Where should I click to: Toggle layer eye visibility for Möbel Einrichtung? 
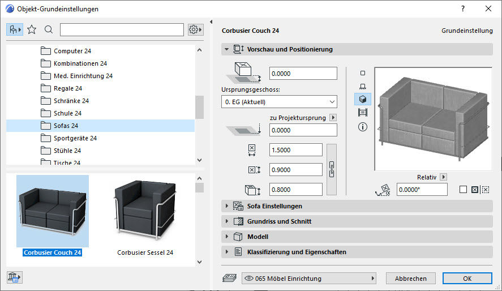click(249, 279)
